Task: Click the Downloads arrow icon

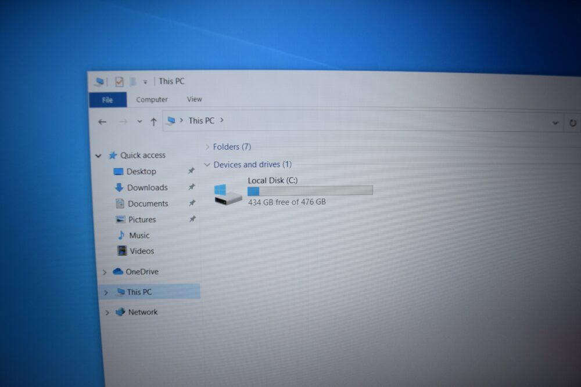Action: (x=119, y=187)
